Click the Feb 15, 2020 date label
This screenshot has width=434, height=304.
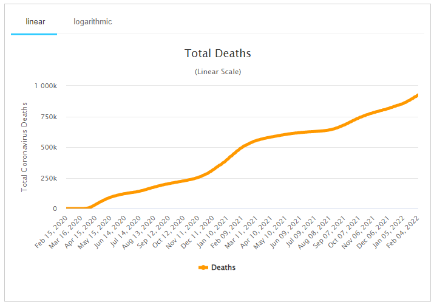[50, 231]
